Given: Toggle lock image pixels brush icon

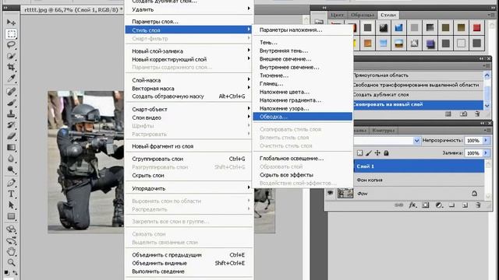Looking at the screenshot, I should (x=369, y=153).
